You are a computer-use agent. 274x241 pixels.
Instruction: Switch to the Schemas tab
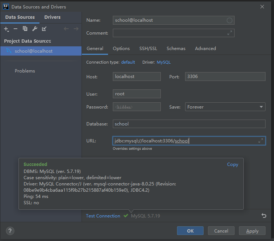(176, 49)
